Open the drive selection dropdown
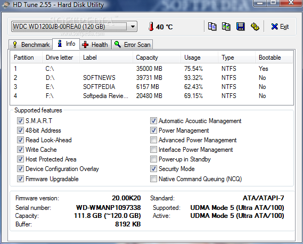The image size is (303, 244). [x=133, y=27]
